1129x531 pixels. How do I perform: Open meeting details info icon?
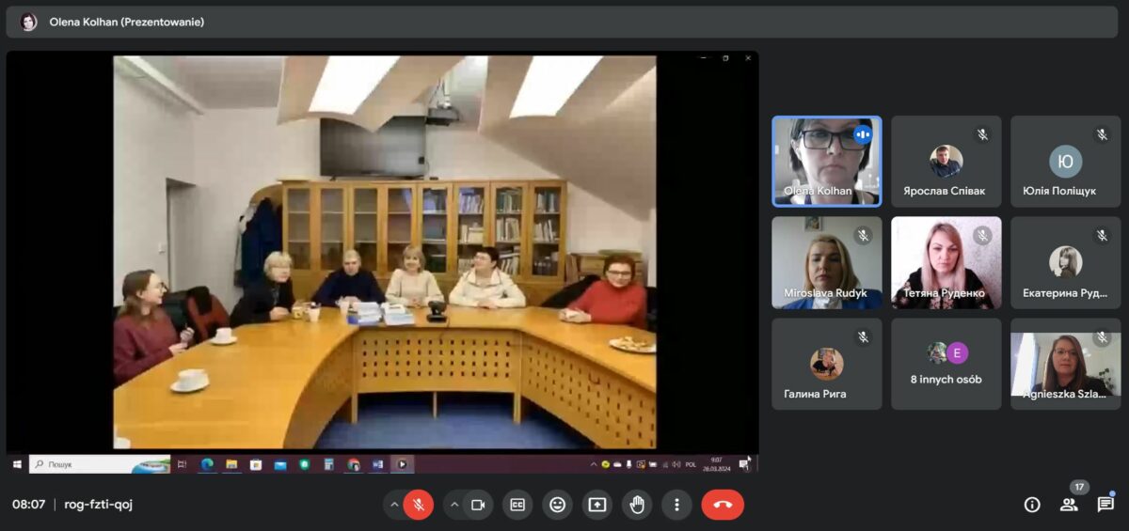tap(1032, 505)
